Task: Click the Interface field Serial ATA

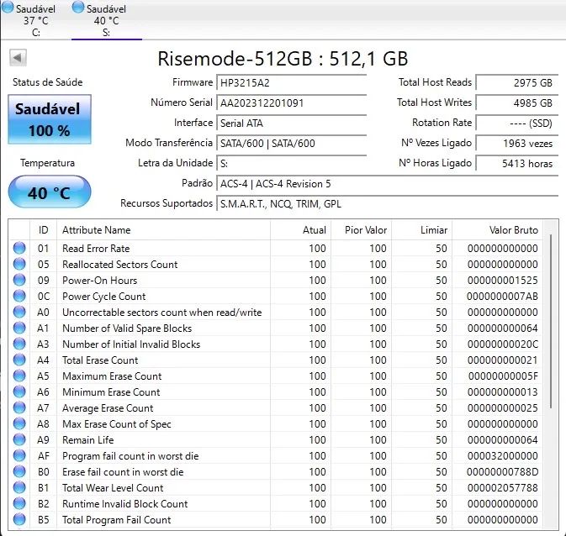Action: point(291,123)
